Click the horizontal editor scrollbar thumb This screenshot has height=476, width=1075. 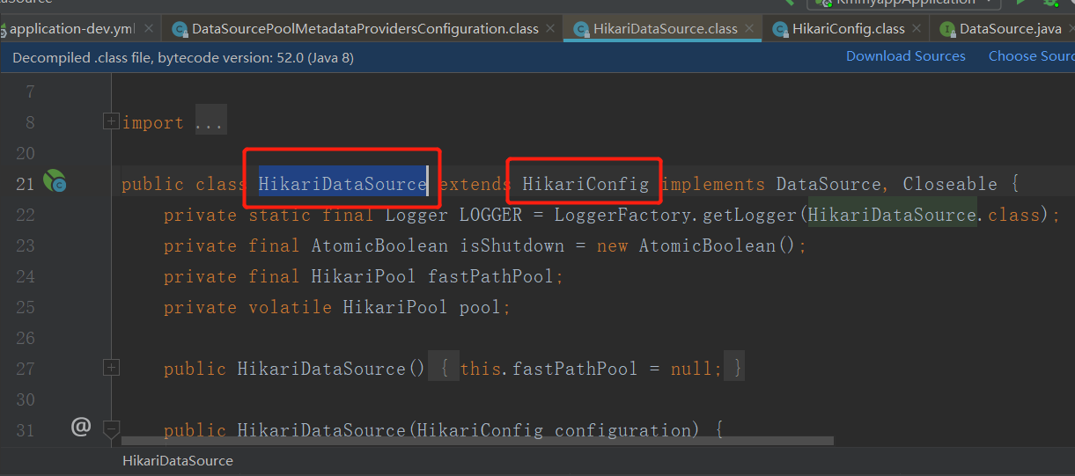pyautogui.click(x=477, y=441)
